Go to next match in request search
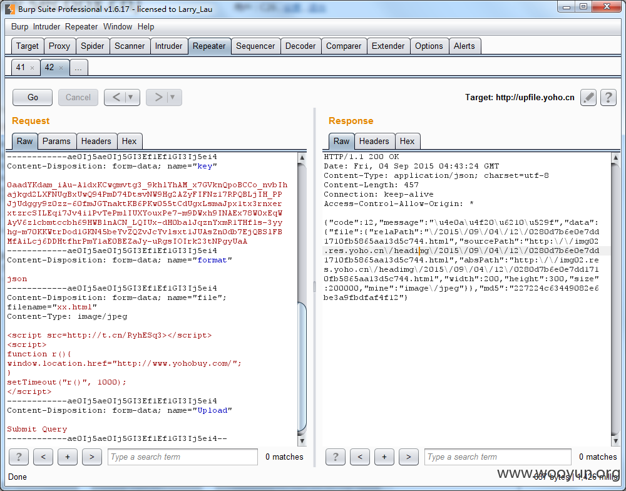Viewport: 626px width, 491px height. pos(92,457)
